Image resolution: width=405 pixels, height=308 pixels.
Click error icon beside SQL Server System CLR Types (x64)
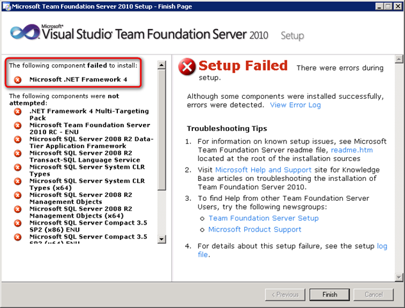18,182
